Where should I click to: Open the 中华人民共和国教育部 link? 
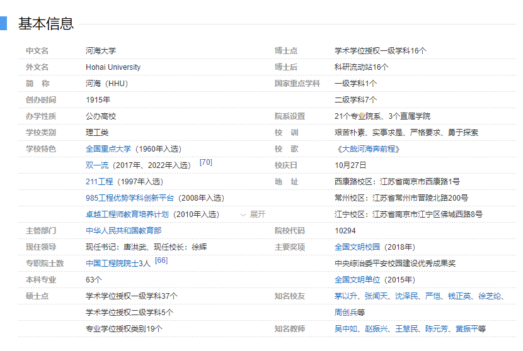124,231
